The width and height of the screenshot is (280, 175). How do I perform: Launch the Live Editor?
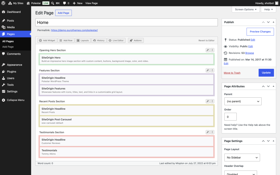116,40
